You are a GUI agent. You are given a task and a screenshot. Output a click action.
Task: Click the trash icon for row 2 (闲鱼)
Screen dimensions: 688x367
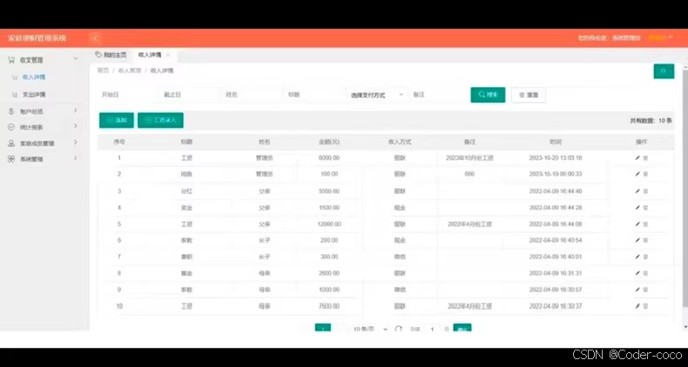645,174
